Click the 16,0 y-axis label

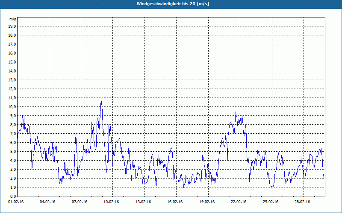pos(12,53)
